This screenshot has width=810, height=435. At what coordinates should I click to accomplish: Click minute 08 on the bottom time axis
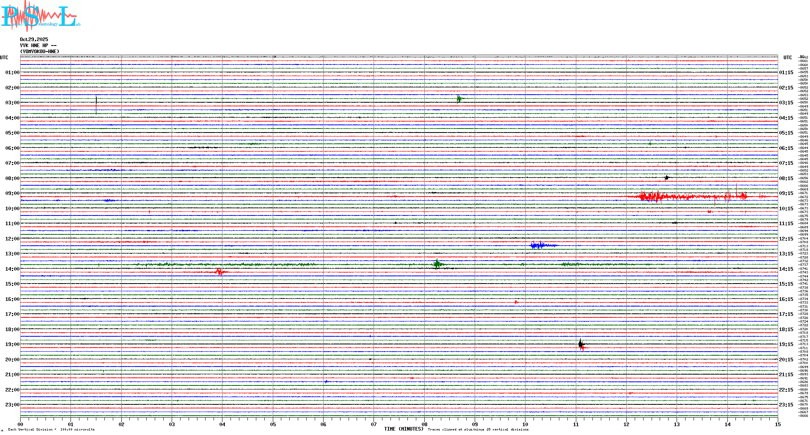pos(424,424)
